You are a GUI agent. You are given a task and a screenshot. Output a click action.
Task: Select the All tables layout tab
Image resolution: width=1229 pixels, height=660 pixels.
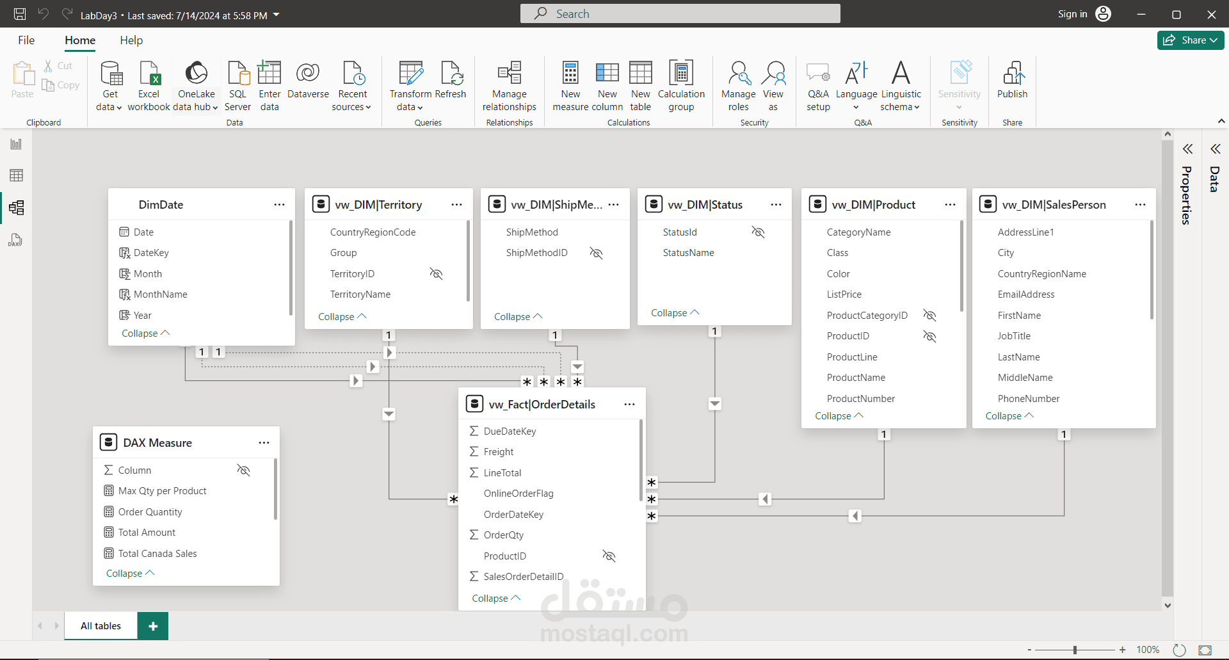[100, 626]
